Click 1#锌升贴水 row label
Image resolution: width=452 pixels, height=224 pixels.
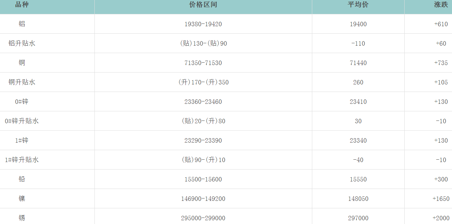pos(22,160)
